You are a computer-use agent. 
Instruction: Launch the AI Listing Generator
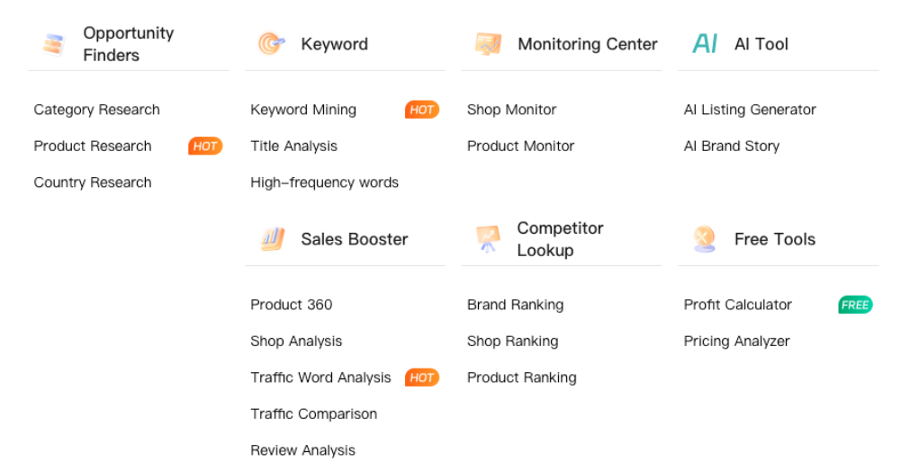click(x=750, y=110)
